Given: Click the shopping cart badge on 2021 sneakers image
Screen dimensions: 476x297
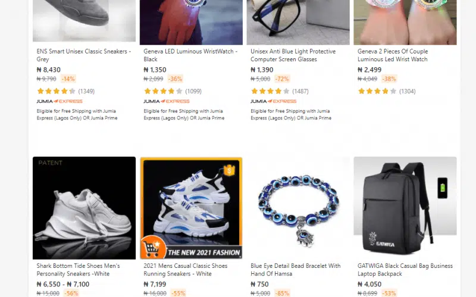Looking at the screenshot, I should tap(153, 247).
